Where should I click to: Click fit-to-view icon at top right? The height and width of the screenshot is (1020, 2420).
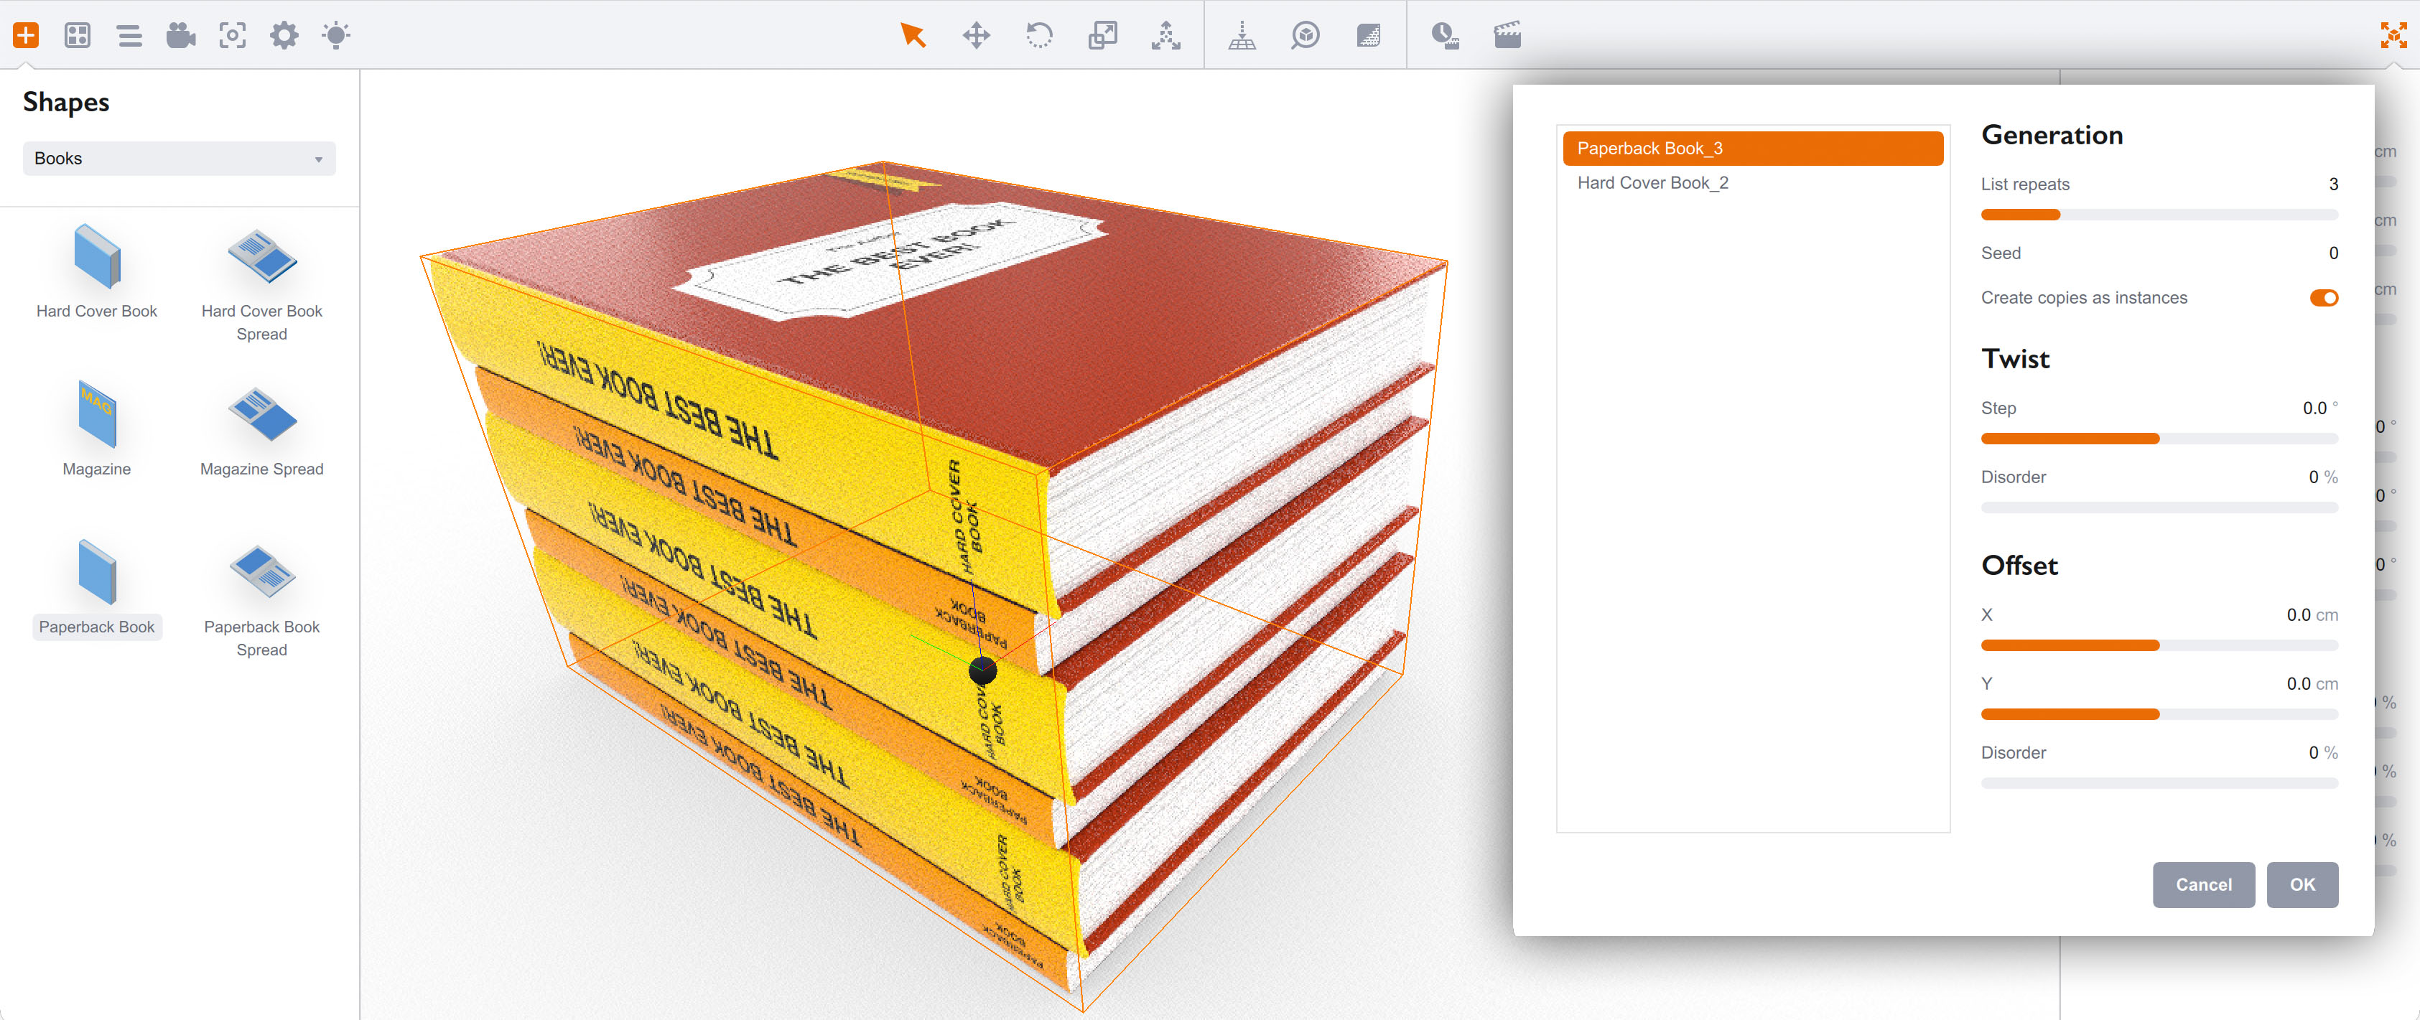[2393, 36]
